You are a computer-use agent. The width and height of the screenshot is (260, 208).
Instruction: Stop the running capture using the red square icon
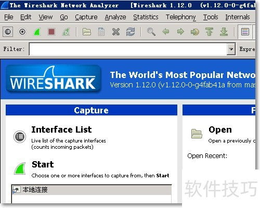51,32
